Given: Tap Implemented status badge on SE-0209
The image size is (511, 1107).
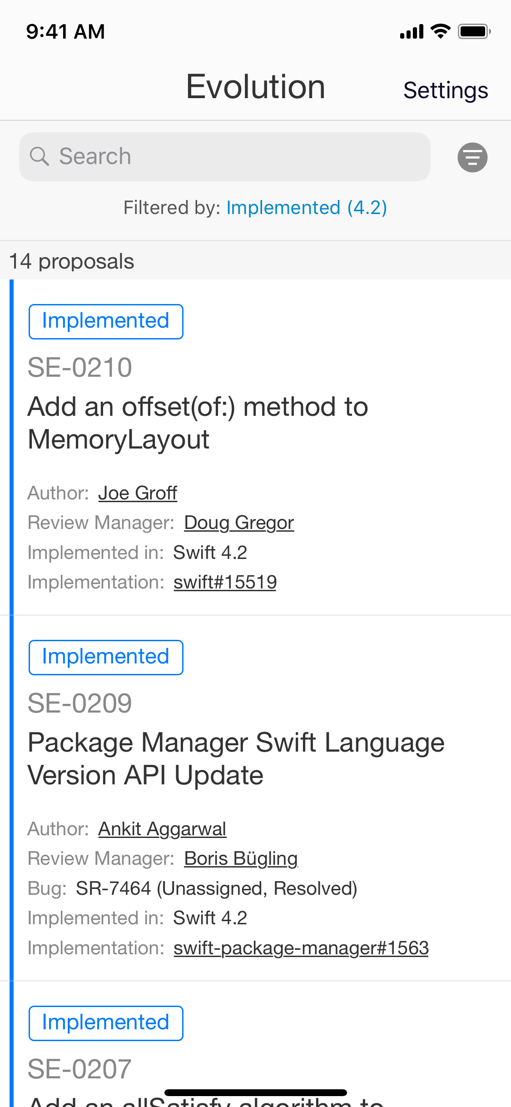Looking at the screenshot, I should [x=106, y=657].
